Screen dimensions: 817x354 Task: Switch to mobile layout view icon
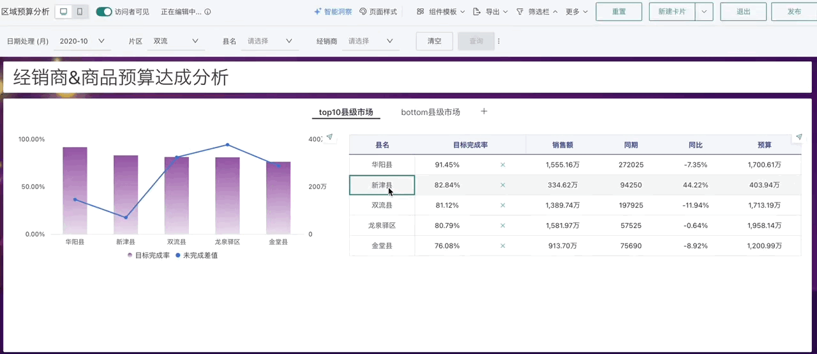80,12
